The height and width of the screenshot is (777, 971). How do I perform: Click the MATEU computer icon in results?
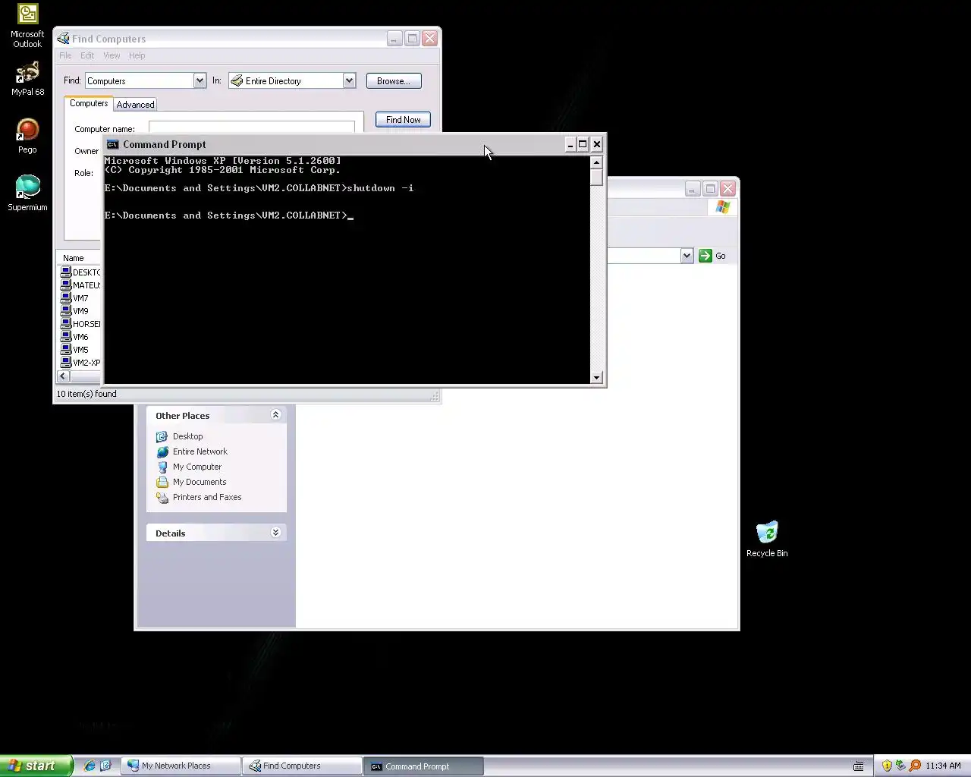[66, 285]
